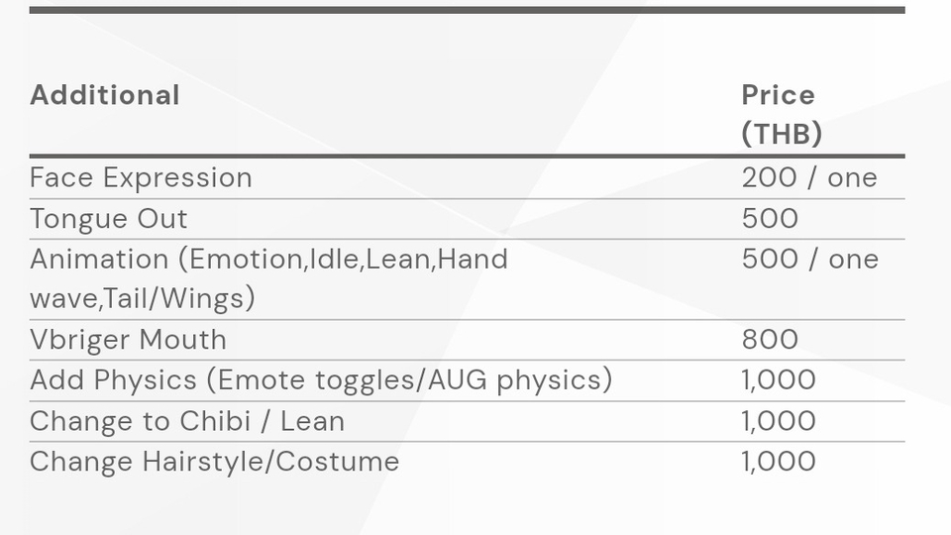
Task: Click the "Additional" column header
Action: coord(105,95)
